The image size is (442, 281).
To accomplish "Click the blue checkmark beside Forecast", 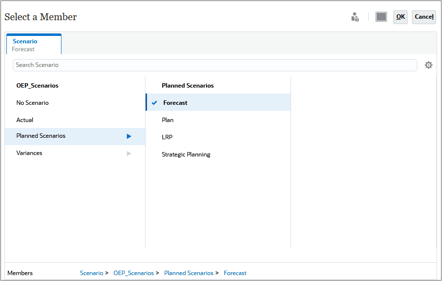I will pos(154,103).
